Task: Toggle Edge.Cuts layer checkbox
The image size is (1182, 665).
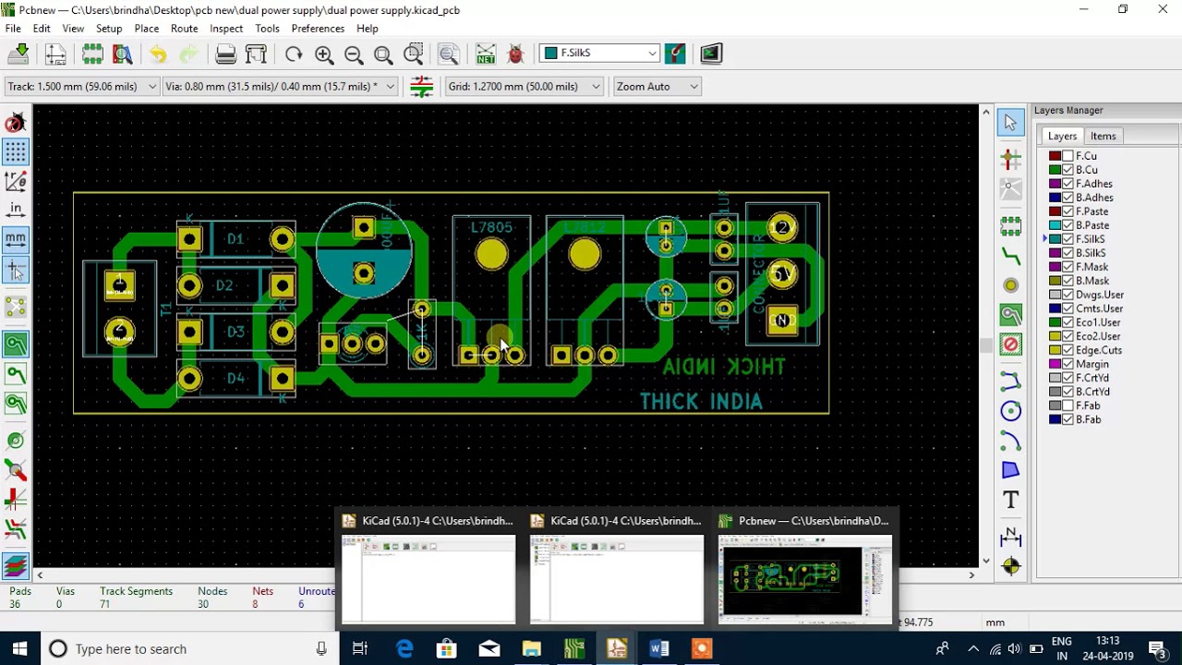Action: pos(1068,350)
